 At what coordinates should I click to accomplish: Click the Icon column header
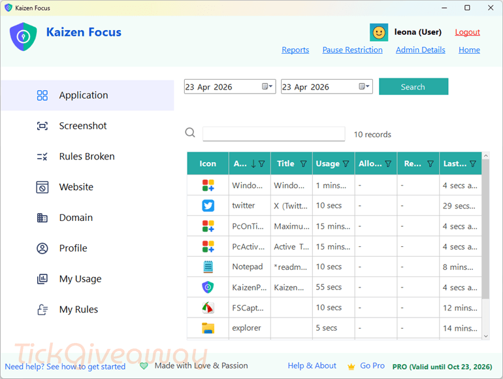[x=208, y=163]
